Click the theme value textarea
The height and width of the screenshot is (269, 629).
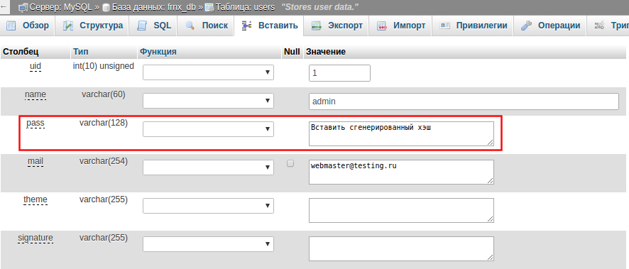[401, 210]
